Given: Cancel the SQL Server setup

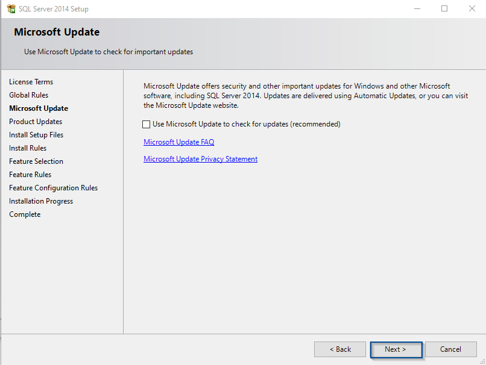Looking at the screenshot, I should point(450,349).
